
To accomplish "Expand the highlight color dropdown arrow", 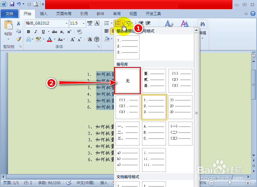I will tap(43, 39).
